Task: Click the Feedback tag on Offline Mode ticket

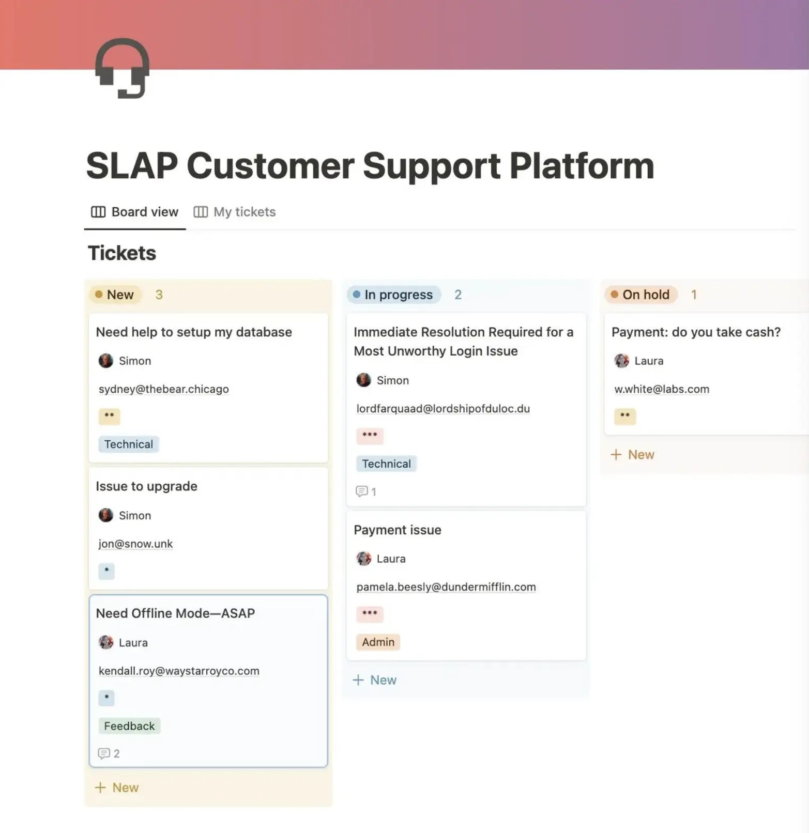Action: (x=129, y=726)
